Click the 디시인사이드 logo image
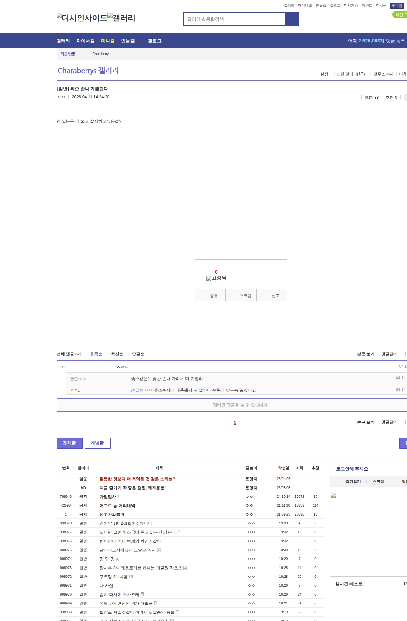 click(82, 17)
